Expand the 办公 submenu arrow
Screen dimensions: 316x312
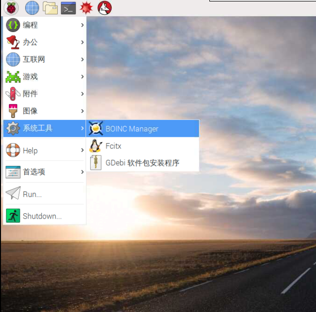(x=82, y=42)
